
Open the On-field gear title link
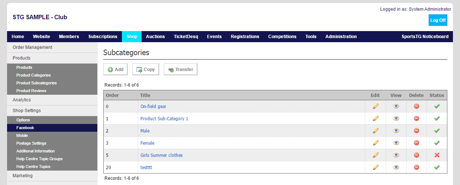(153, 106)
